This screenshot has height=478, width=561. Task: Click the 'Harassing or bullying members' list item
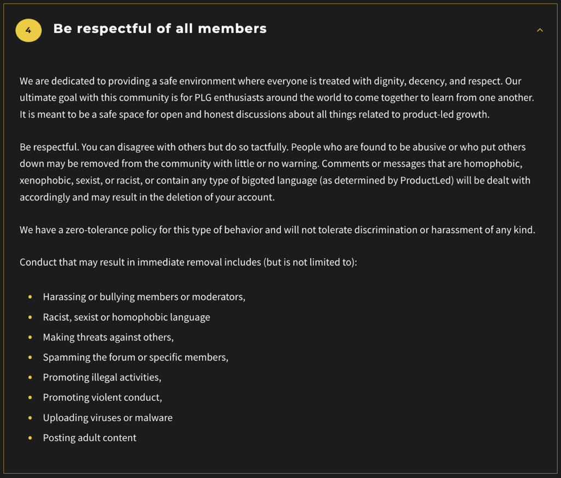point(144,297)
